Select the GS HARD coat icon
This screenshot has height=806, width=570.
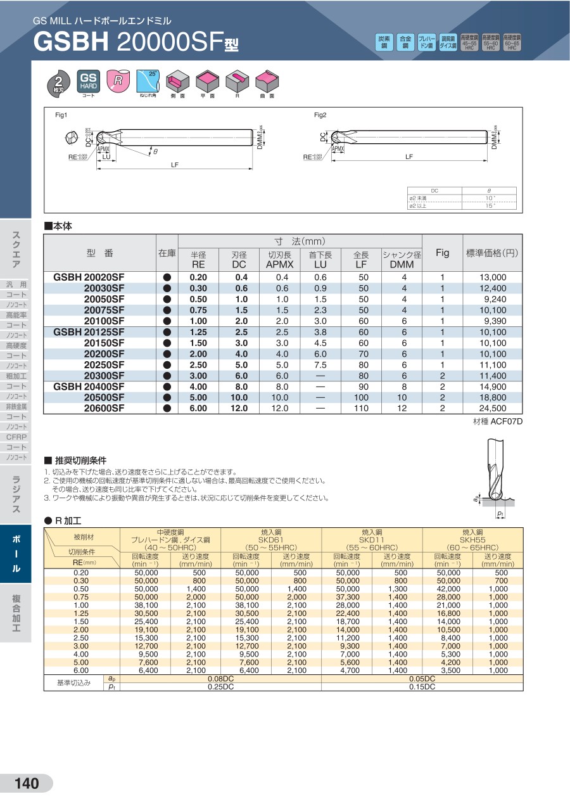tap(87, 80)
